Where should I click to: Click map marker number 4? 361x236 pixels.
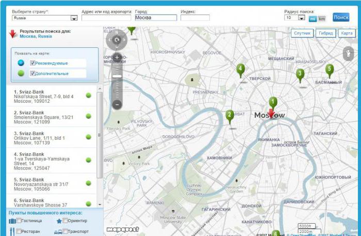241,70
